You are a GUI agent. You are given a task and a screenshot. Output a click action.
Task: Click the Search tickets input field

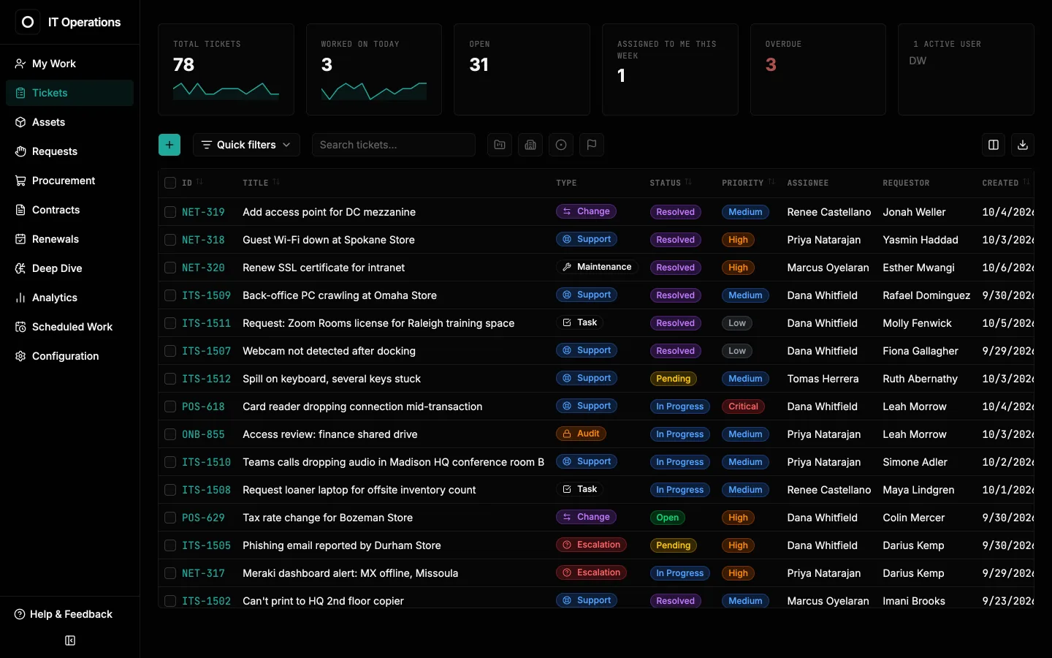coord(394,145)
